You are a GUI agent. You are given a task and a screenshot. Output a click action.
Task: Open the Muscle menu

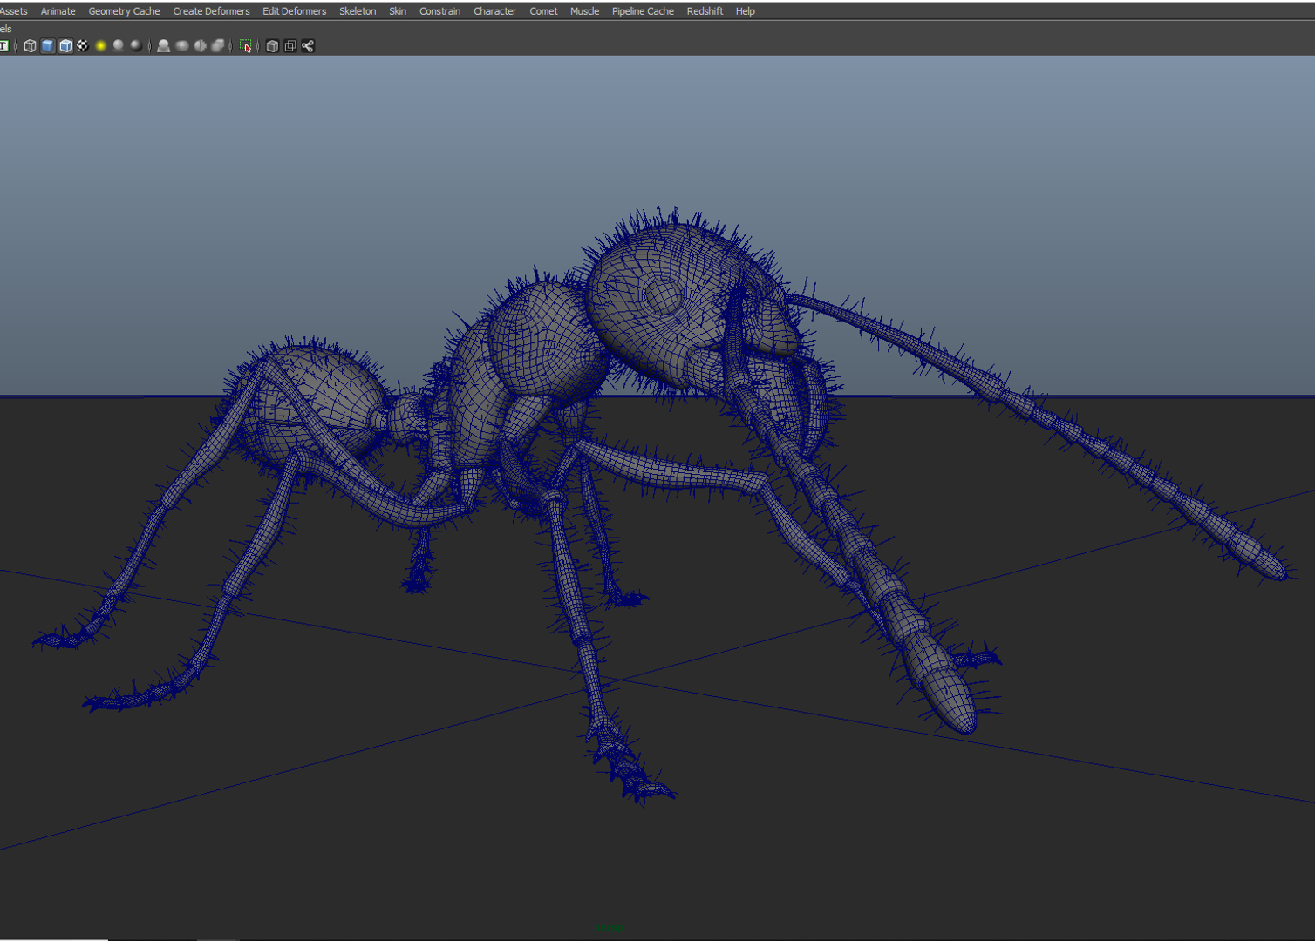coord(584,11)
